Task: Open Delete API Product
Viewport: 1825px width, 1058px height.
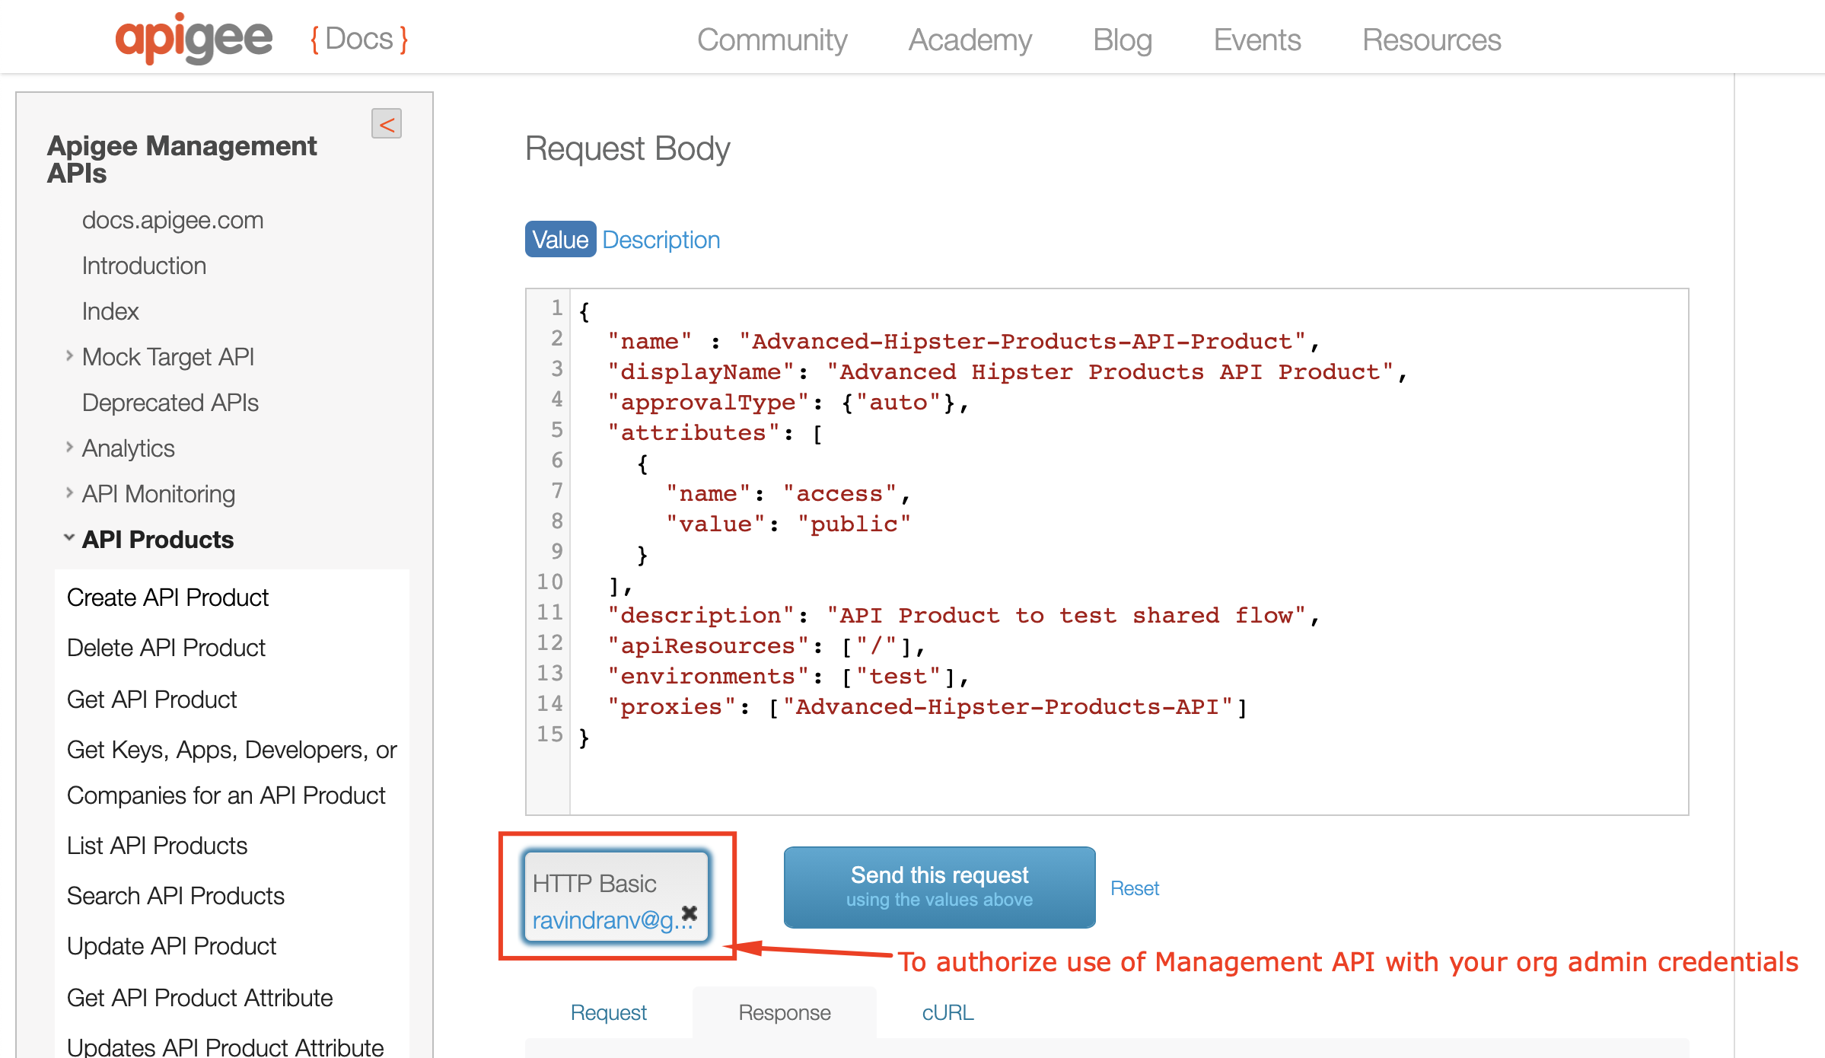Action: pos(166,648)
